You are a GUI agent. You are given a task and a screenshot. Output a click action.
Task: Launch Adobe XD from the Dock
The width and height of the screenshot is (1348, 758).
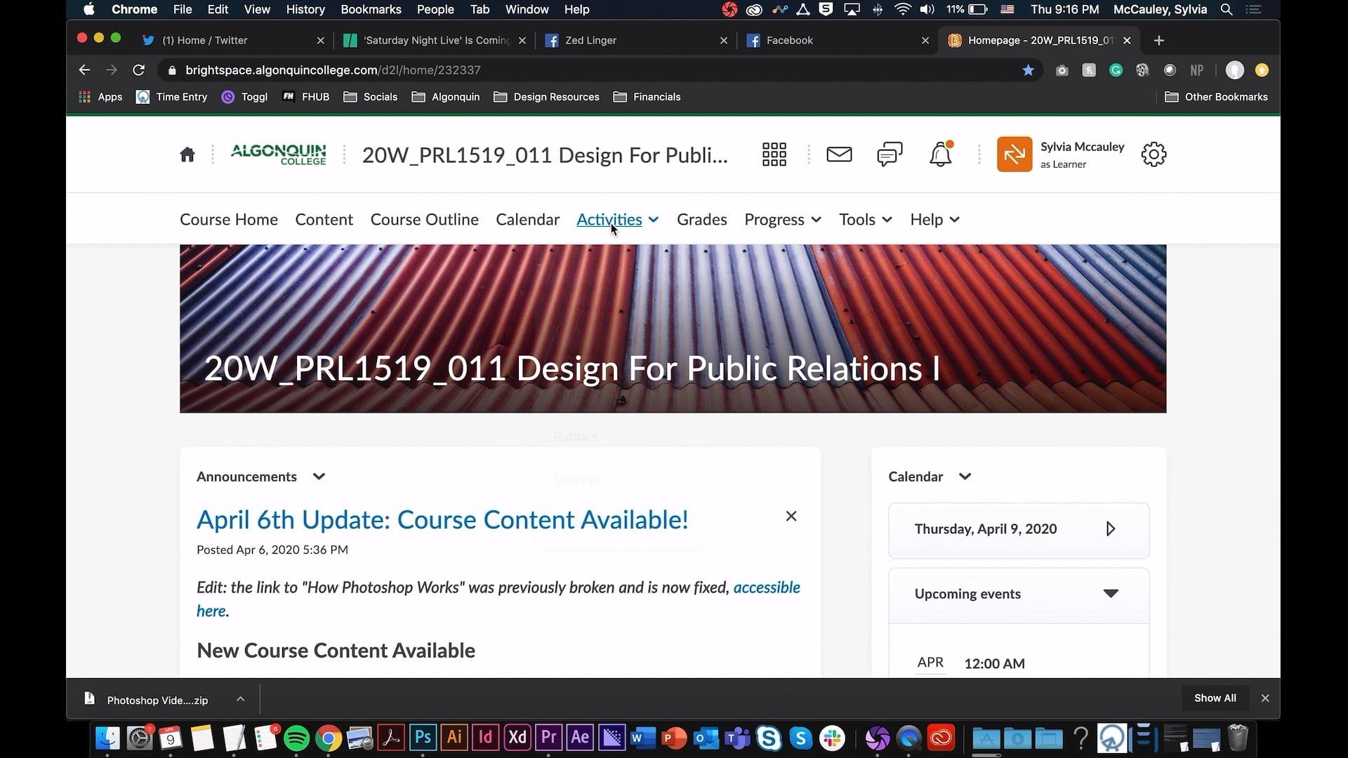[x=517, y=738]
